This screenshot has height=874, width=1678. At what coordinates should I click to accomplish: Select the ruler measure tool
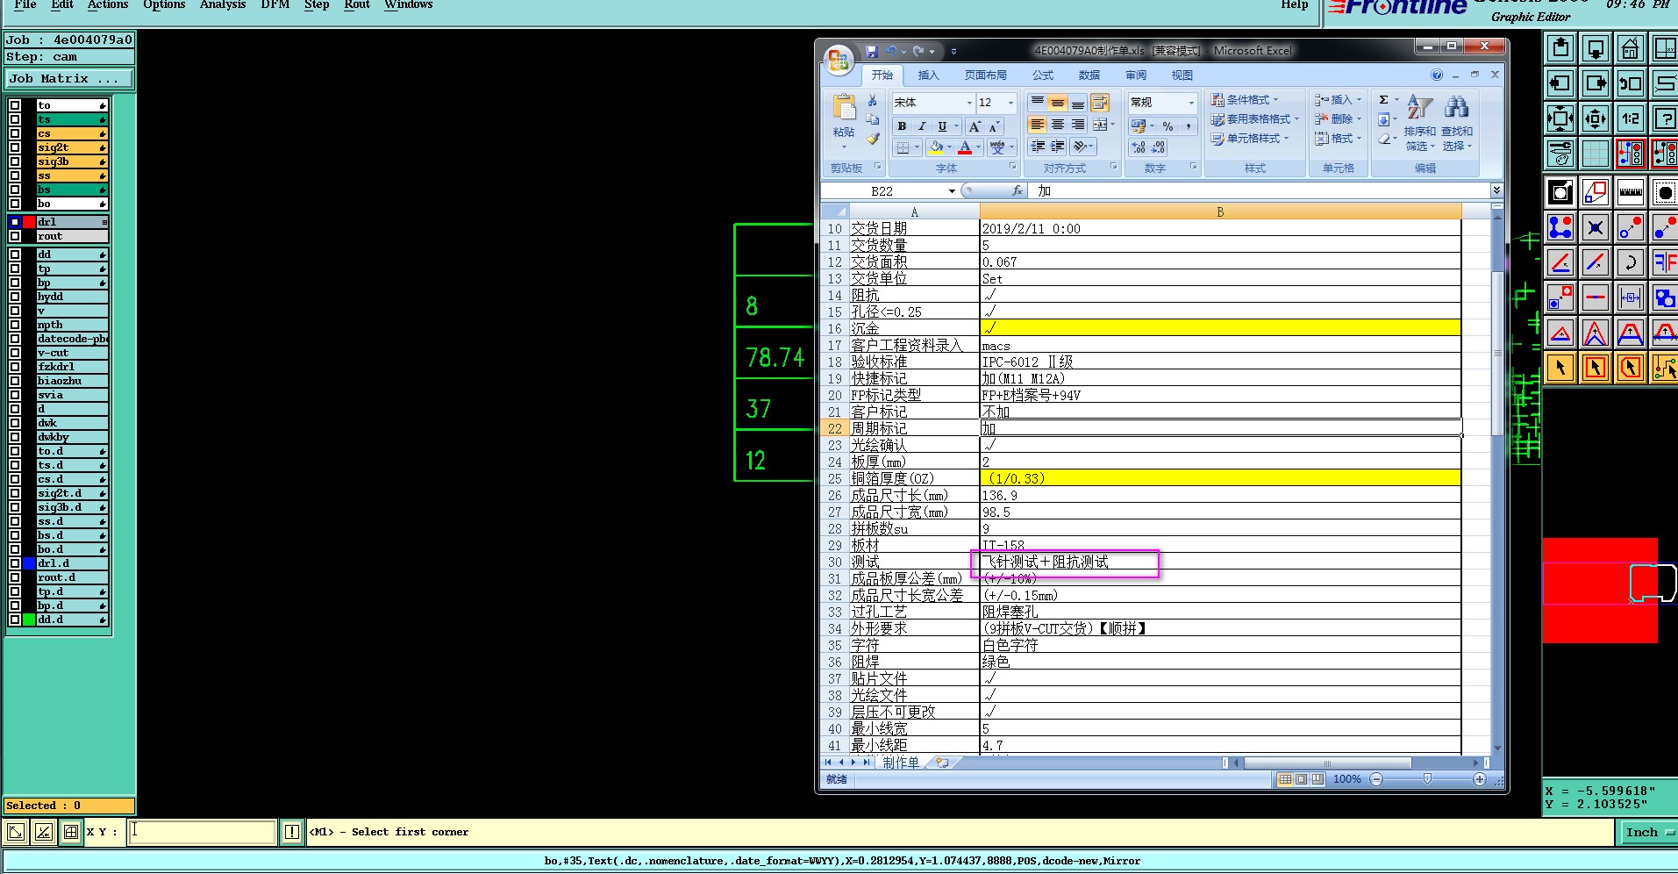click(1631, 192)
